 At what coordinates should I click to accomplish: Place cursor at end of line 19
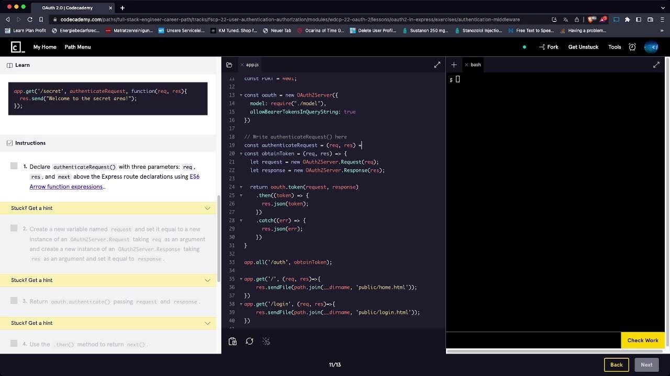coord(362,145)
